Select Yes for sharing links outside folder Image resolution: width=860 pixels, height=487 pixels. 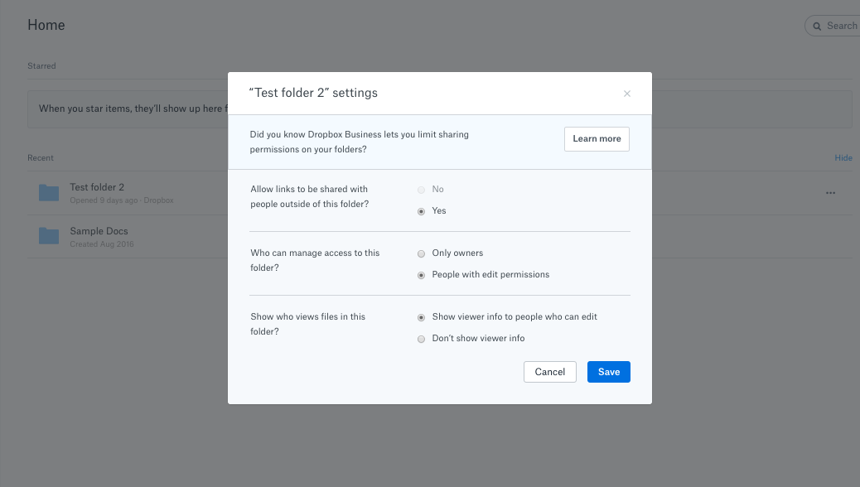click(422, 211)
